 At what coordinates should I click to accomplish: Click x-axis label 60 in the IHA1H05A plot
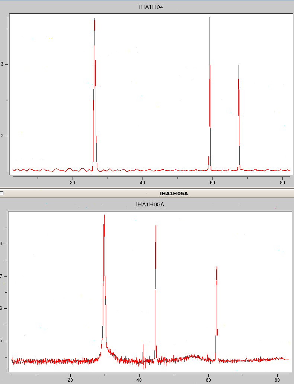208,380
